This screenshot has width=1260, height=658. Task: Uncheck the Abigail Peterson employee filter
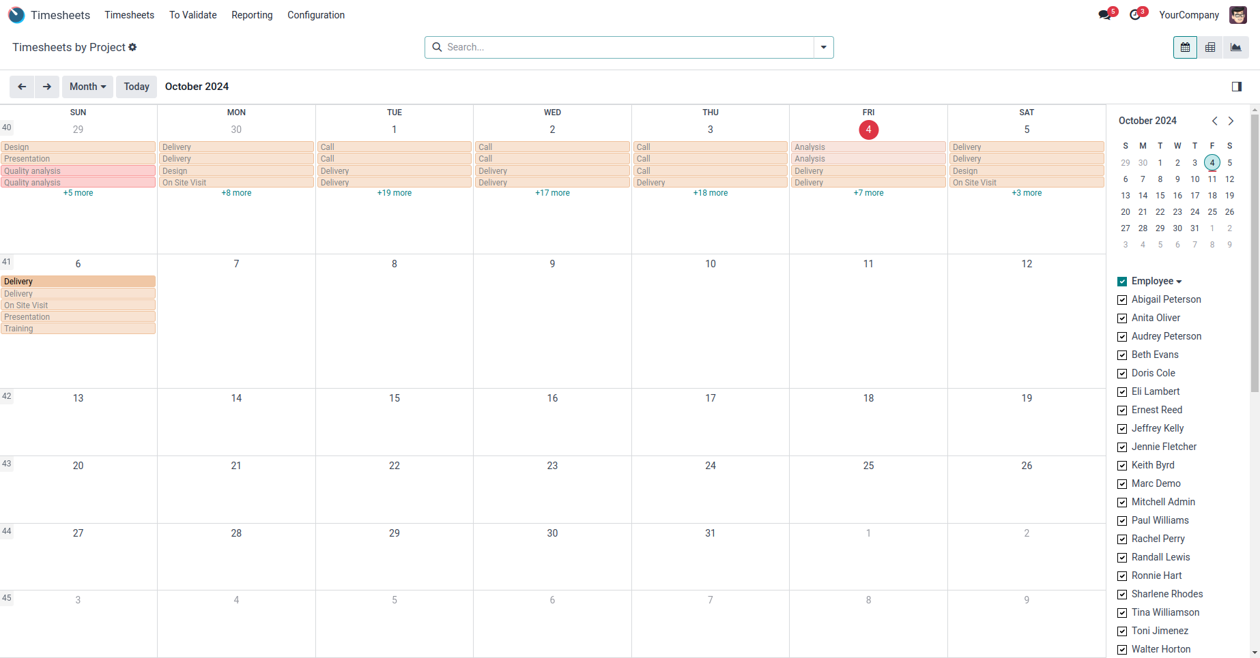coord(1122,300)
